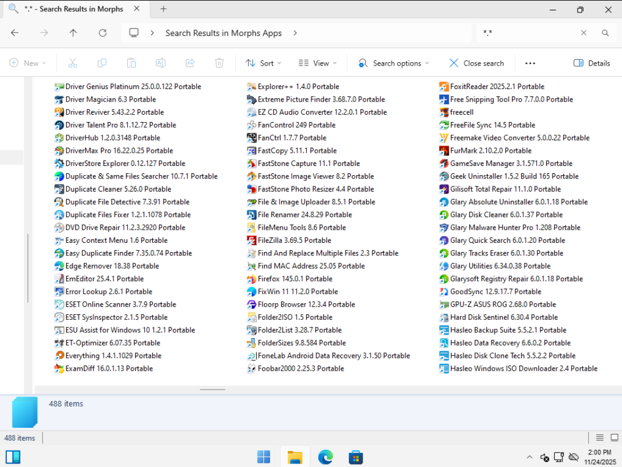Click the Refresh button in navigation bar
The image size is (622, 467).
point(103,33)
